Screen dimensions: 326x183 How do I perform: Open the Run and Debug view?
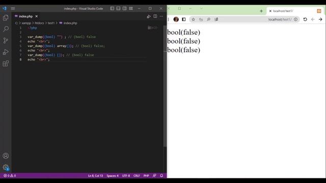click(x=6, y=52)
